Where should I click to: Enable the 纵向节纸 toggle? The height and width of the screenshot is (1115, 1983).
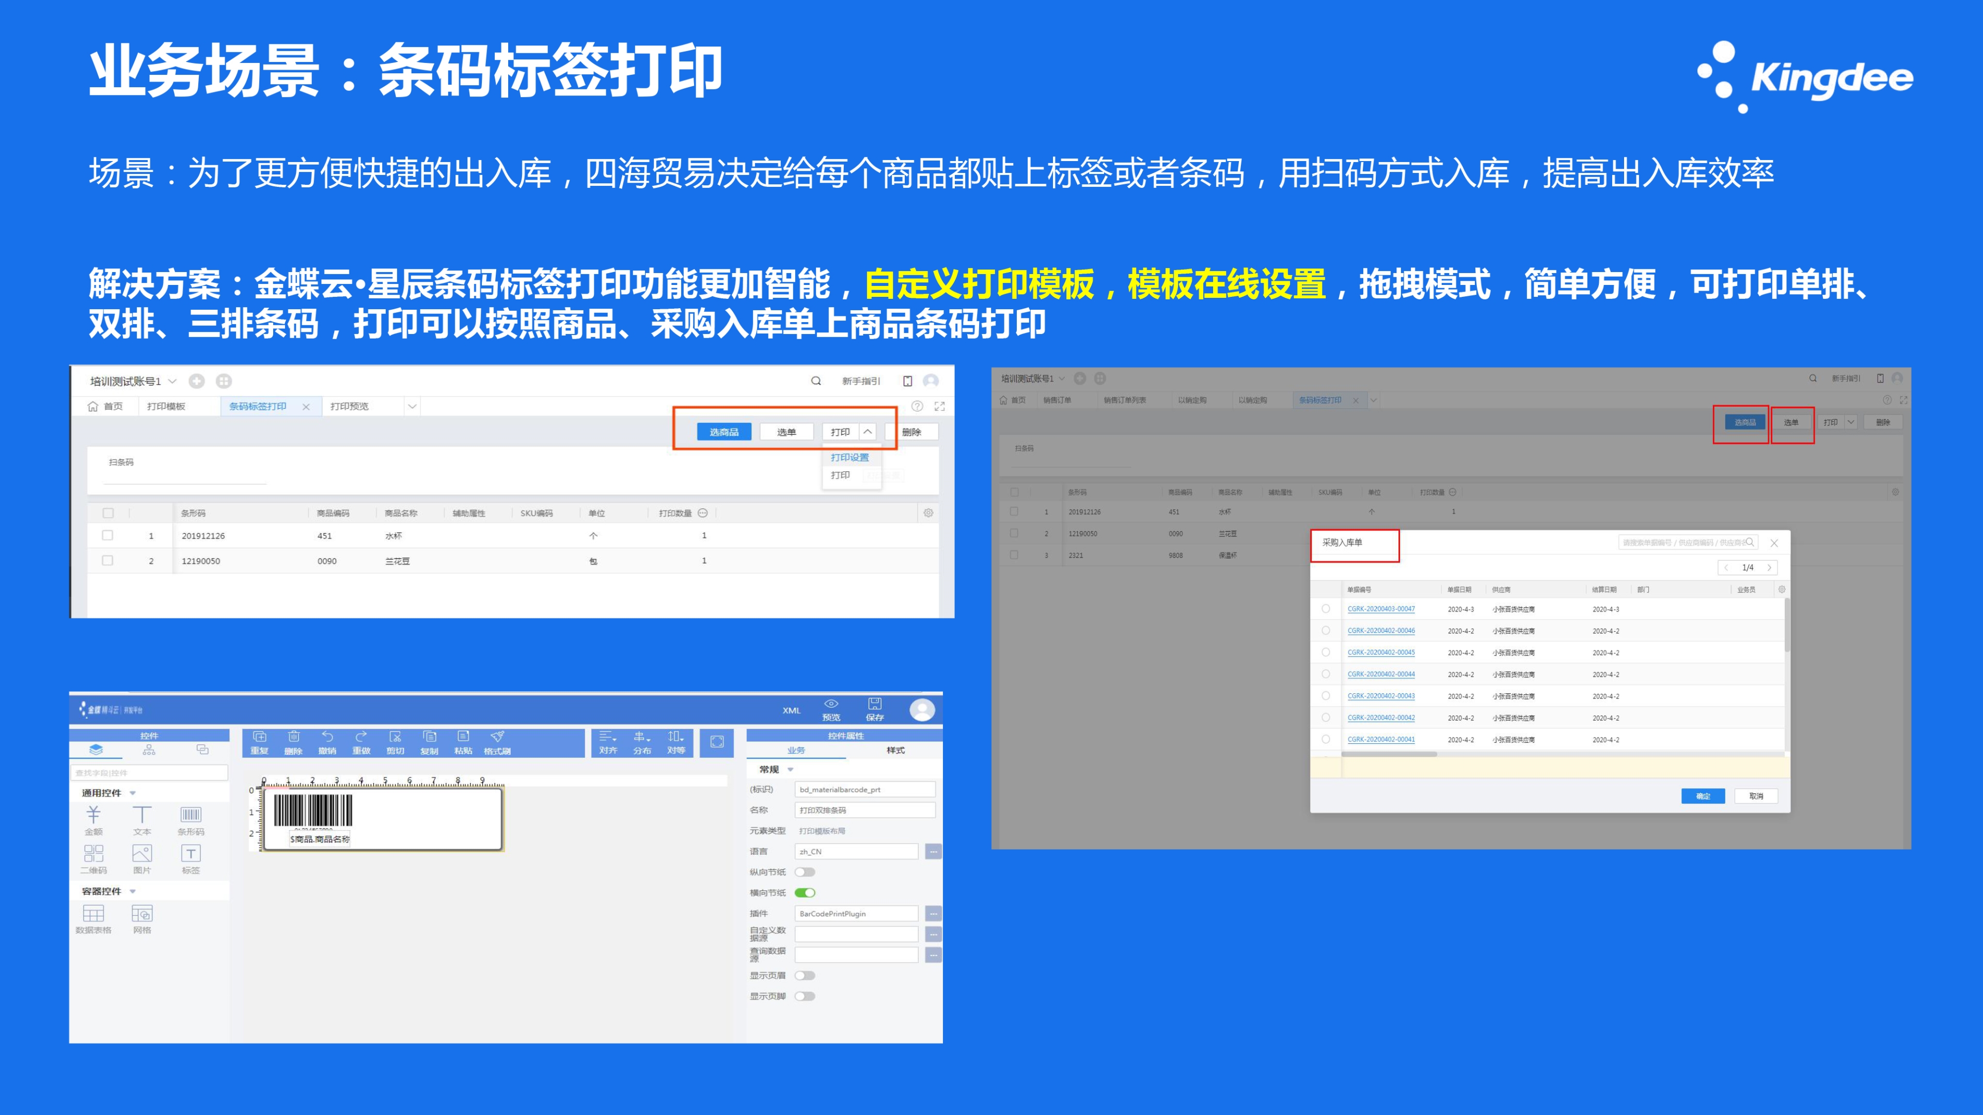805,872
